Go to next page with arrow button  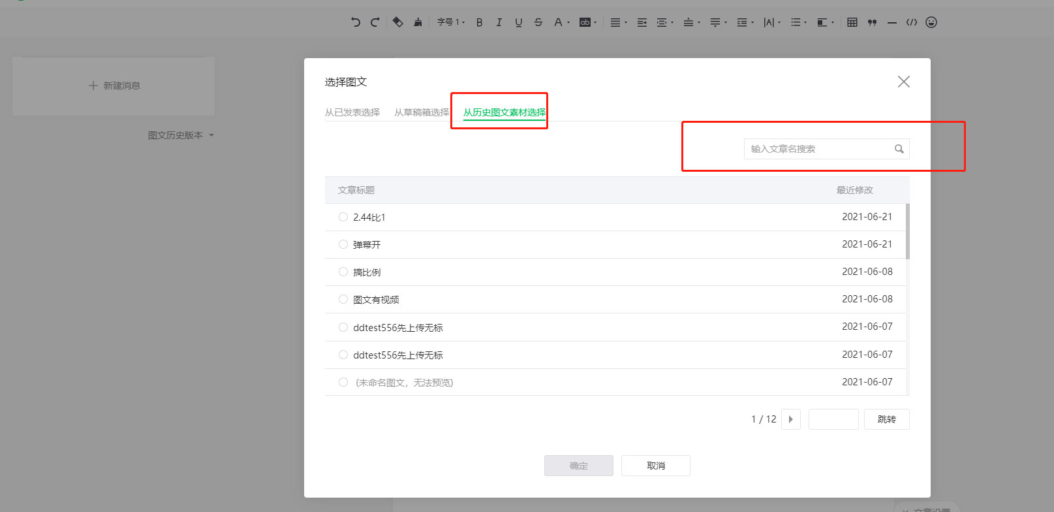point(791,419)
